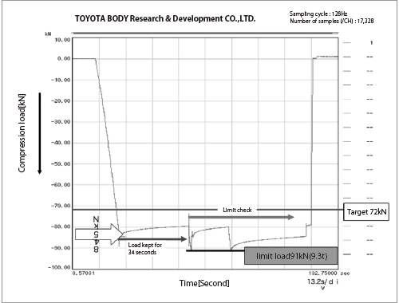Click the '-100.00' y-axis value

tap(60, 267)
